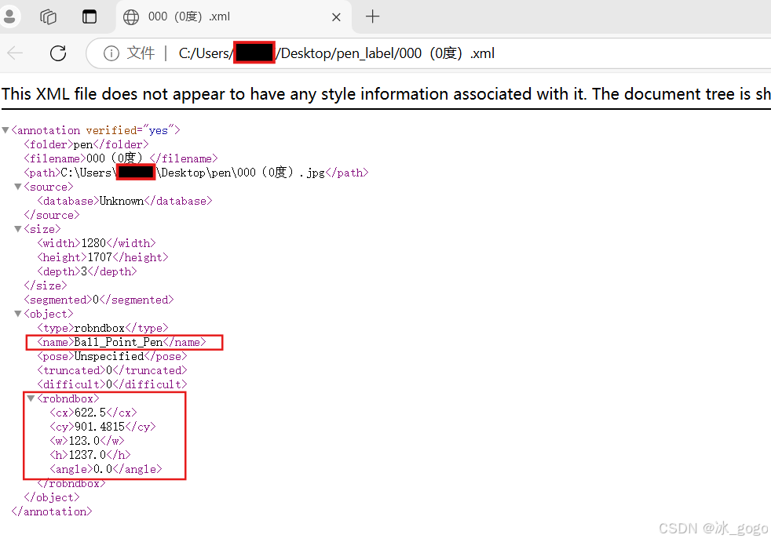Click the verified="yes" attribute
Viewport: 771px width, 542px height.
click(x=130, y=130)
